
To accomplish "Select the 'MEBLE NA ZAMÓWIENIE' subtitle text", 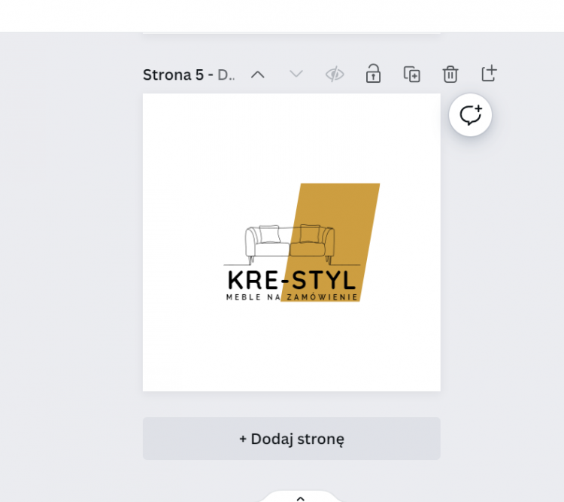I will (x=291, y=297).
